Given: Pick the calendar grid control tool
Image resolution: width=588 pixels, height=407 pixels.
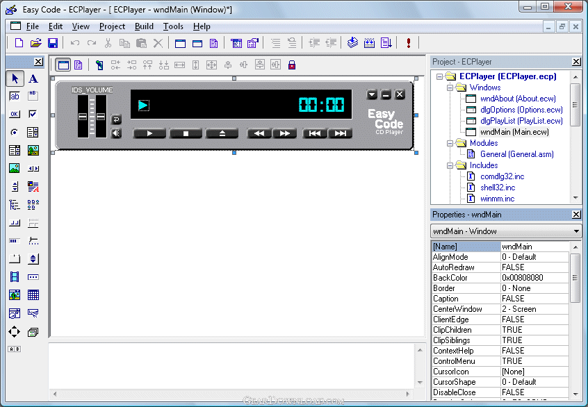Looking at the screenshot, I should (33, 295).
